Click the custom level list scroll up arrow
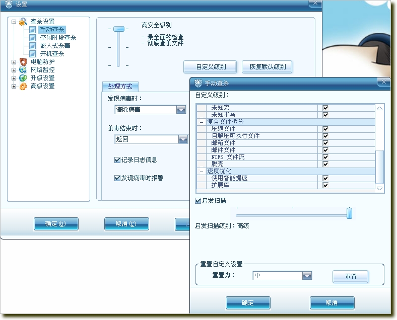Viewport: 397px width, 320px height. click(x=379, y=109)
